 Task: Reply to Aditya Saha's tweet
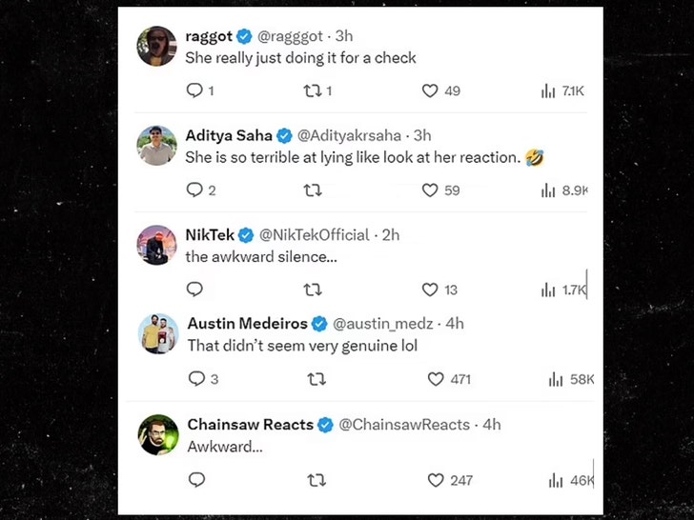pos(194,190)
